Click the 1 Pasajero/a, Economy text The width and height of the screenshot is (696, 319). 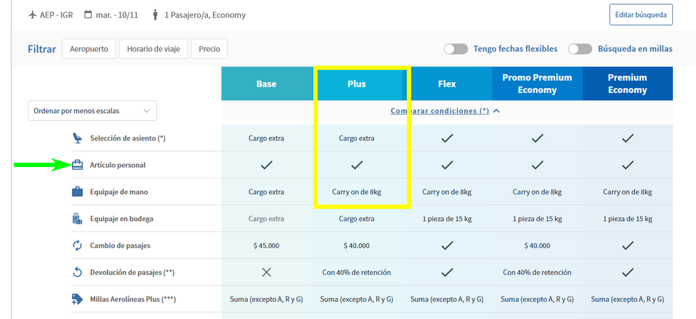[205, 15]
